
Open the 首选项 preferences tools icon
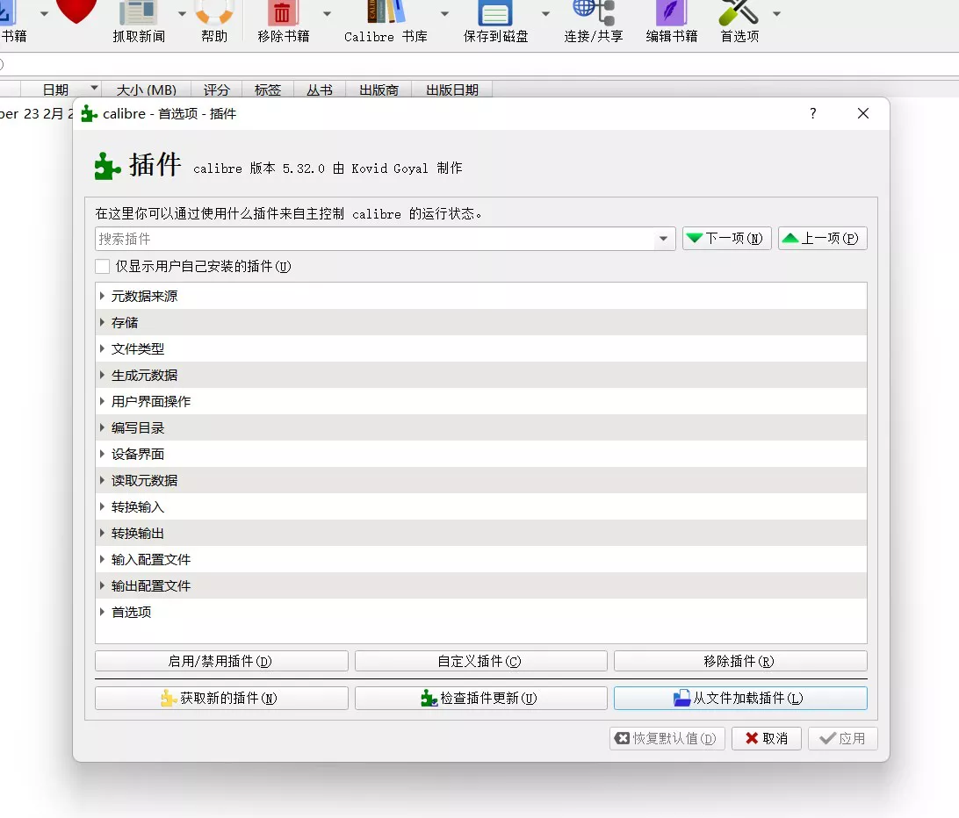739,12
